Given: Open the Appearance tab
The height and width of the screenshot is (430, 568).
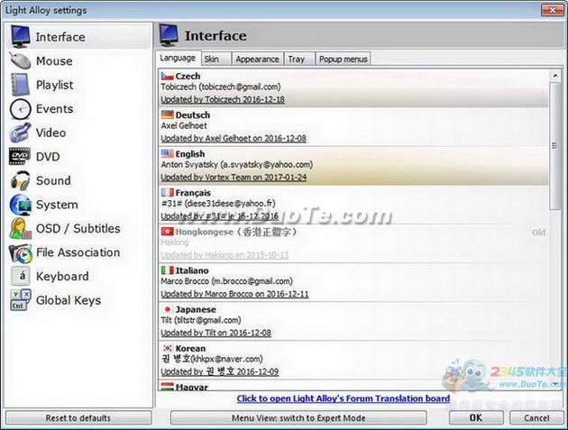Looking at the screenshot, I should click(257, 59).
